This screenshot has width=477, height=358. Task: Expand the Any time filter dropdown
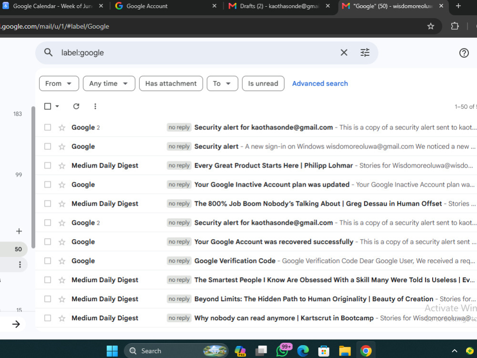pos(109,84)
